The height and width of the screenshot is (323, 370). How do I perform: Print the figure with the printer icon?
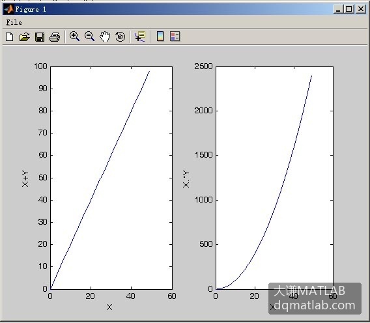(55, 37)
